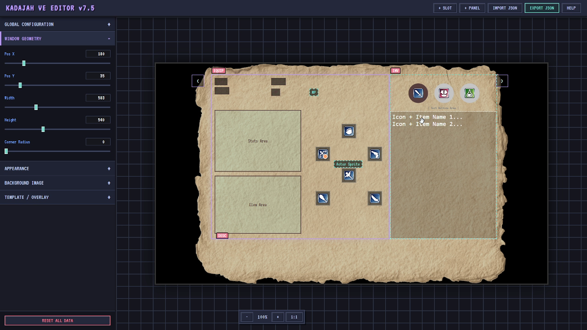Click Reset All Data
Image resolution: width=587 pixels, height=330 pixels.
click(57, 320)
